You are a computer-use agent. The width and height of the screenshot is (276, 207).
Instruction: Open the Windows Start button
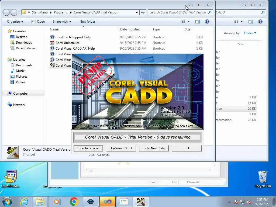(7, 202)
